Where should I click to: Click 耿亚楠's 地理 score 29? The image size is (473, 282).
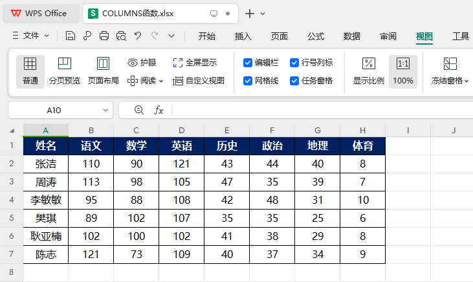317,236
